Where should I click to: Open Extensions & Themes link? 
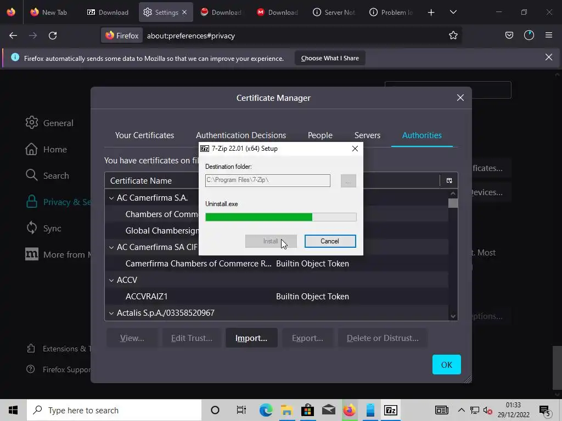(58, 348)
